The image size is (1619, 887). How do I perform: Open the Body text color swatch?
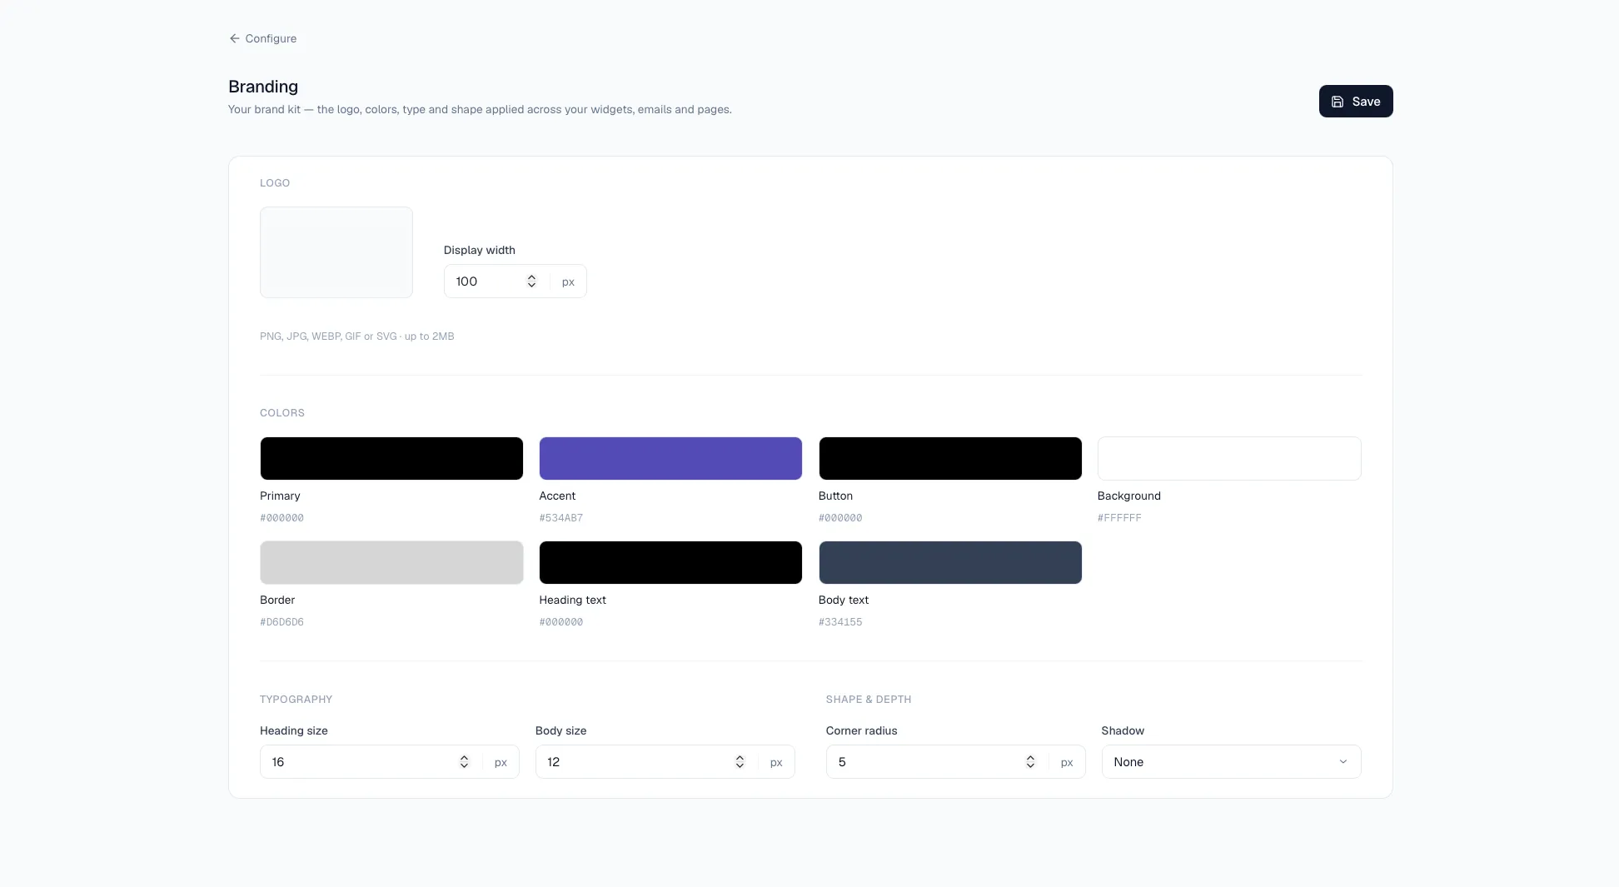coord(949,562)
